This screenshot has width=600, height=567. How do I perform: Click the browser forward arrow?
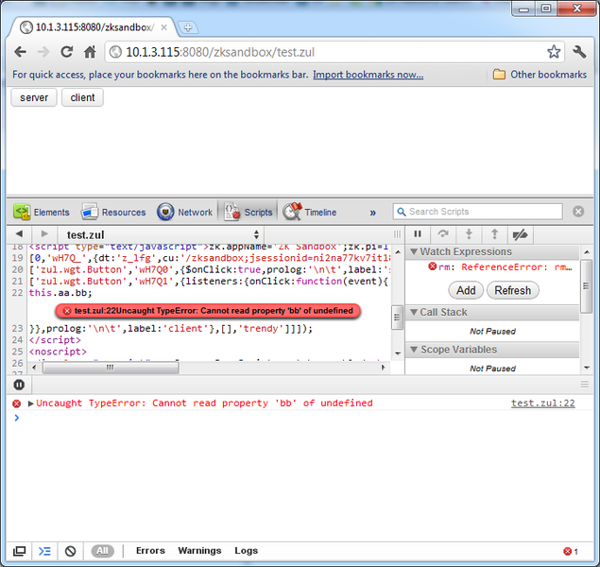(43, 52)
